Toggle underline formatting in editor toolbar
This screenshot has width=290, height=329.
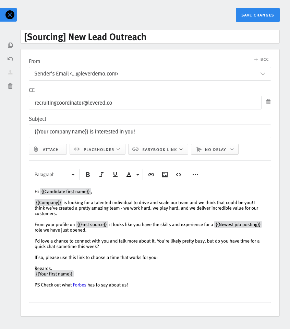pyautogui.click(x=115, y=175)
